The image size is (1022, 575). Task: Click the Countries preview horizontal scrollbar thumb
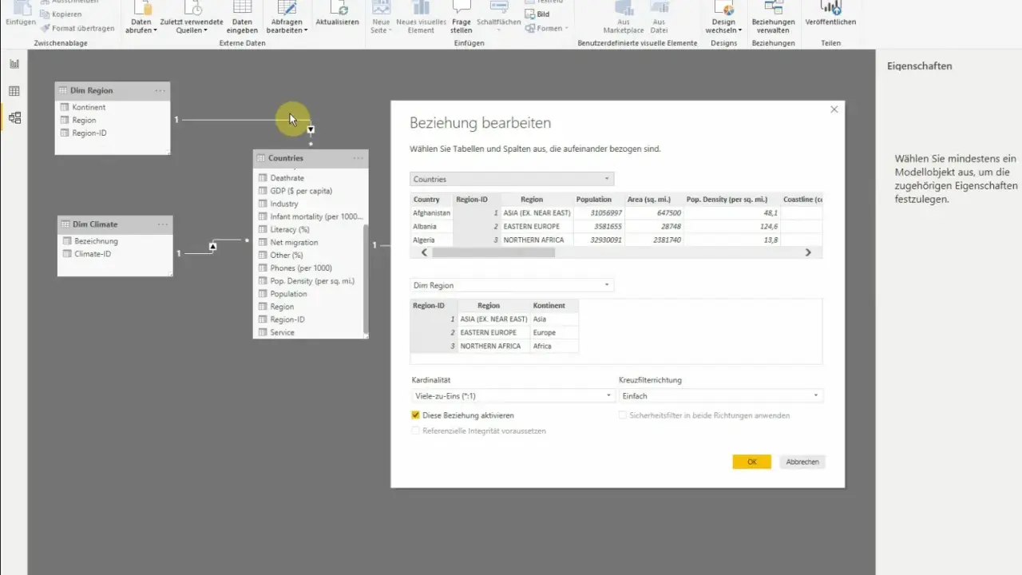(x=493, y=252)
